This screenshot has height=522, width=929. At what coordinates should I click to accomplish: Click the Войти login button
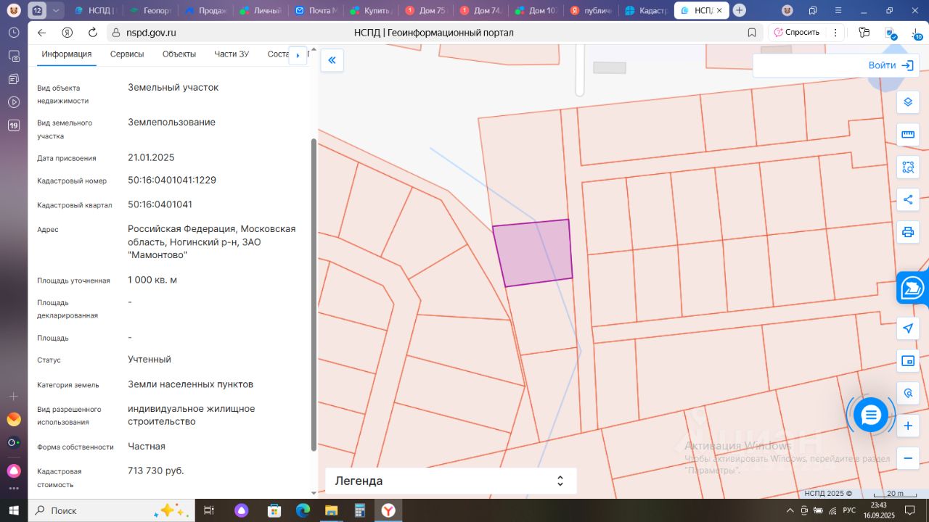coord(891,65)
